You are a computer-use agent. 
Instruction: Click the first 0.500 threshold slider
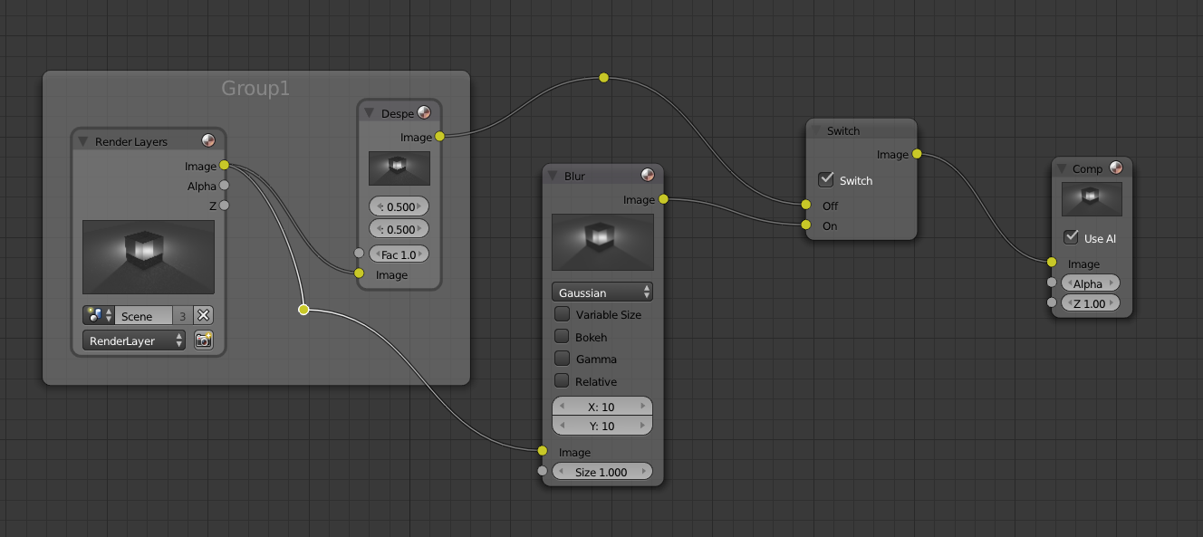click(x=399, y=206)
